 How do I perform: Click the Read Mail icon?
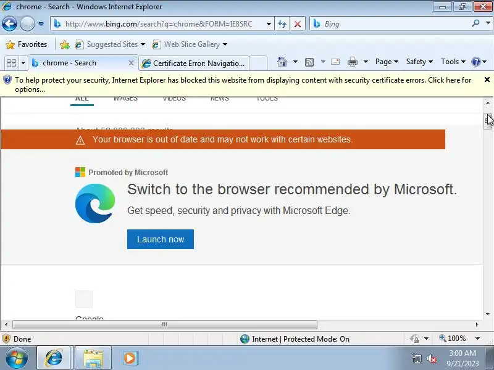coord(335,62)
